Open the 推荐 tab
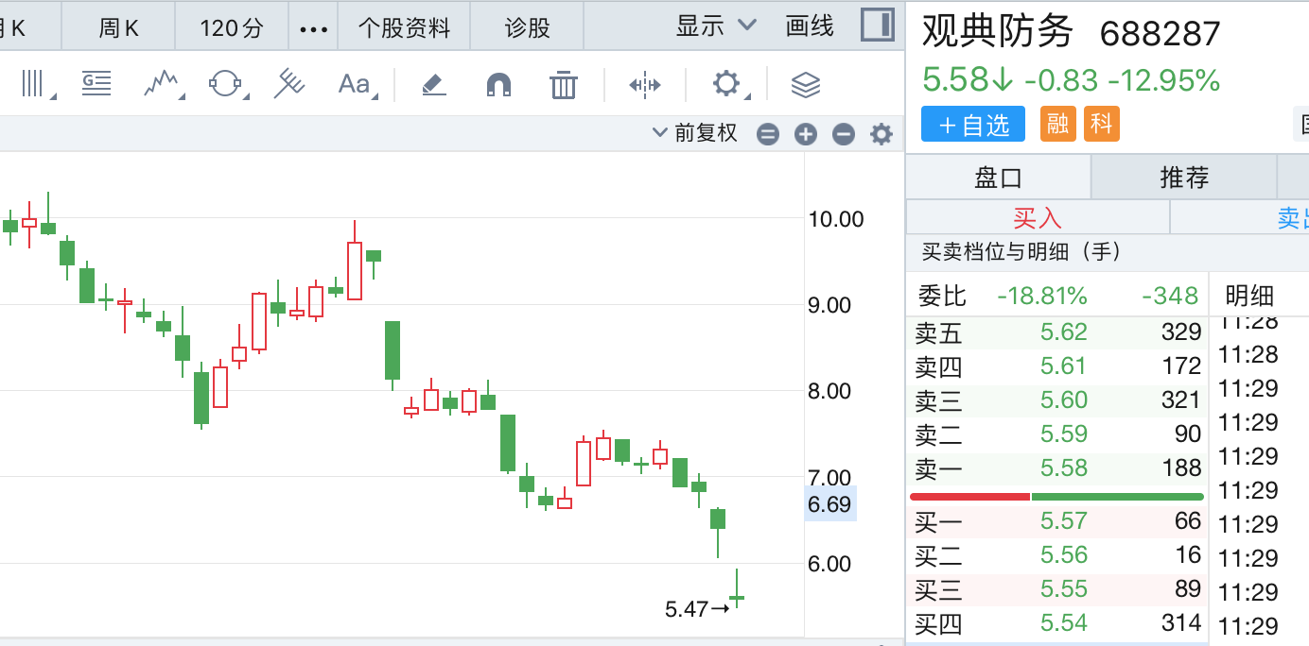Screen dimensions: 1309x646 (1183, 178)
